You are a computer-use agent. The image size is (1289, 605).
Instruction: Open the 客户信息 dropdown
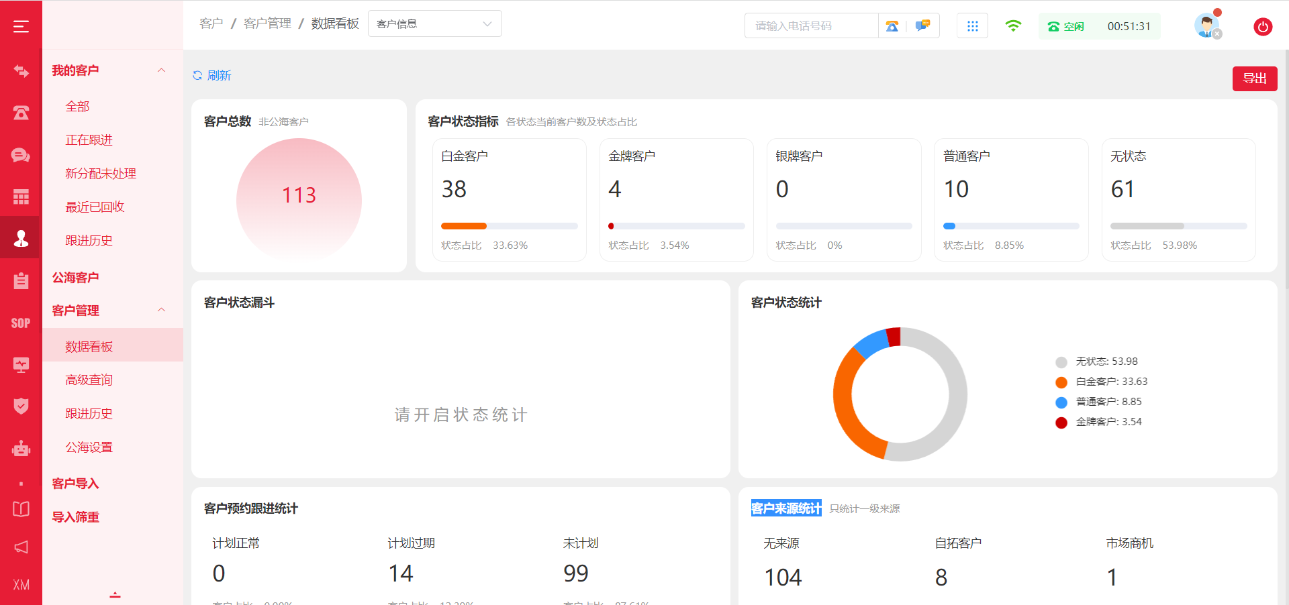[x=434, y=24]
